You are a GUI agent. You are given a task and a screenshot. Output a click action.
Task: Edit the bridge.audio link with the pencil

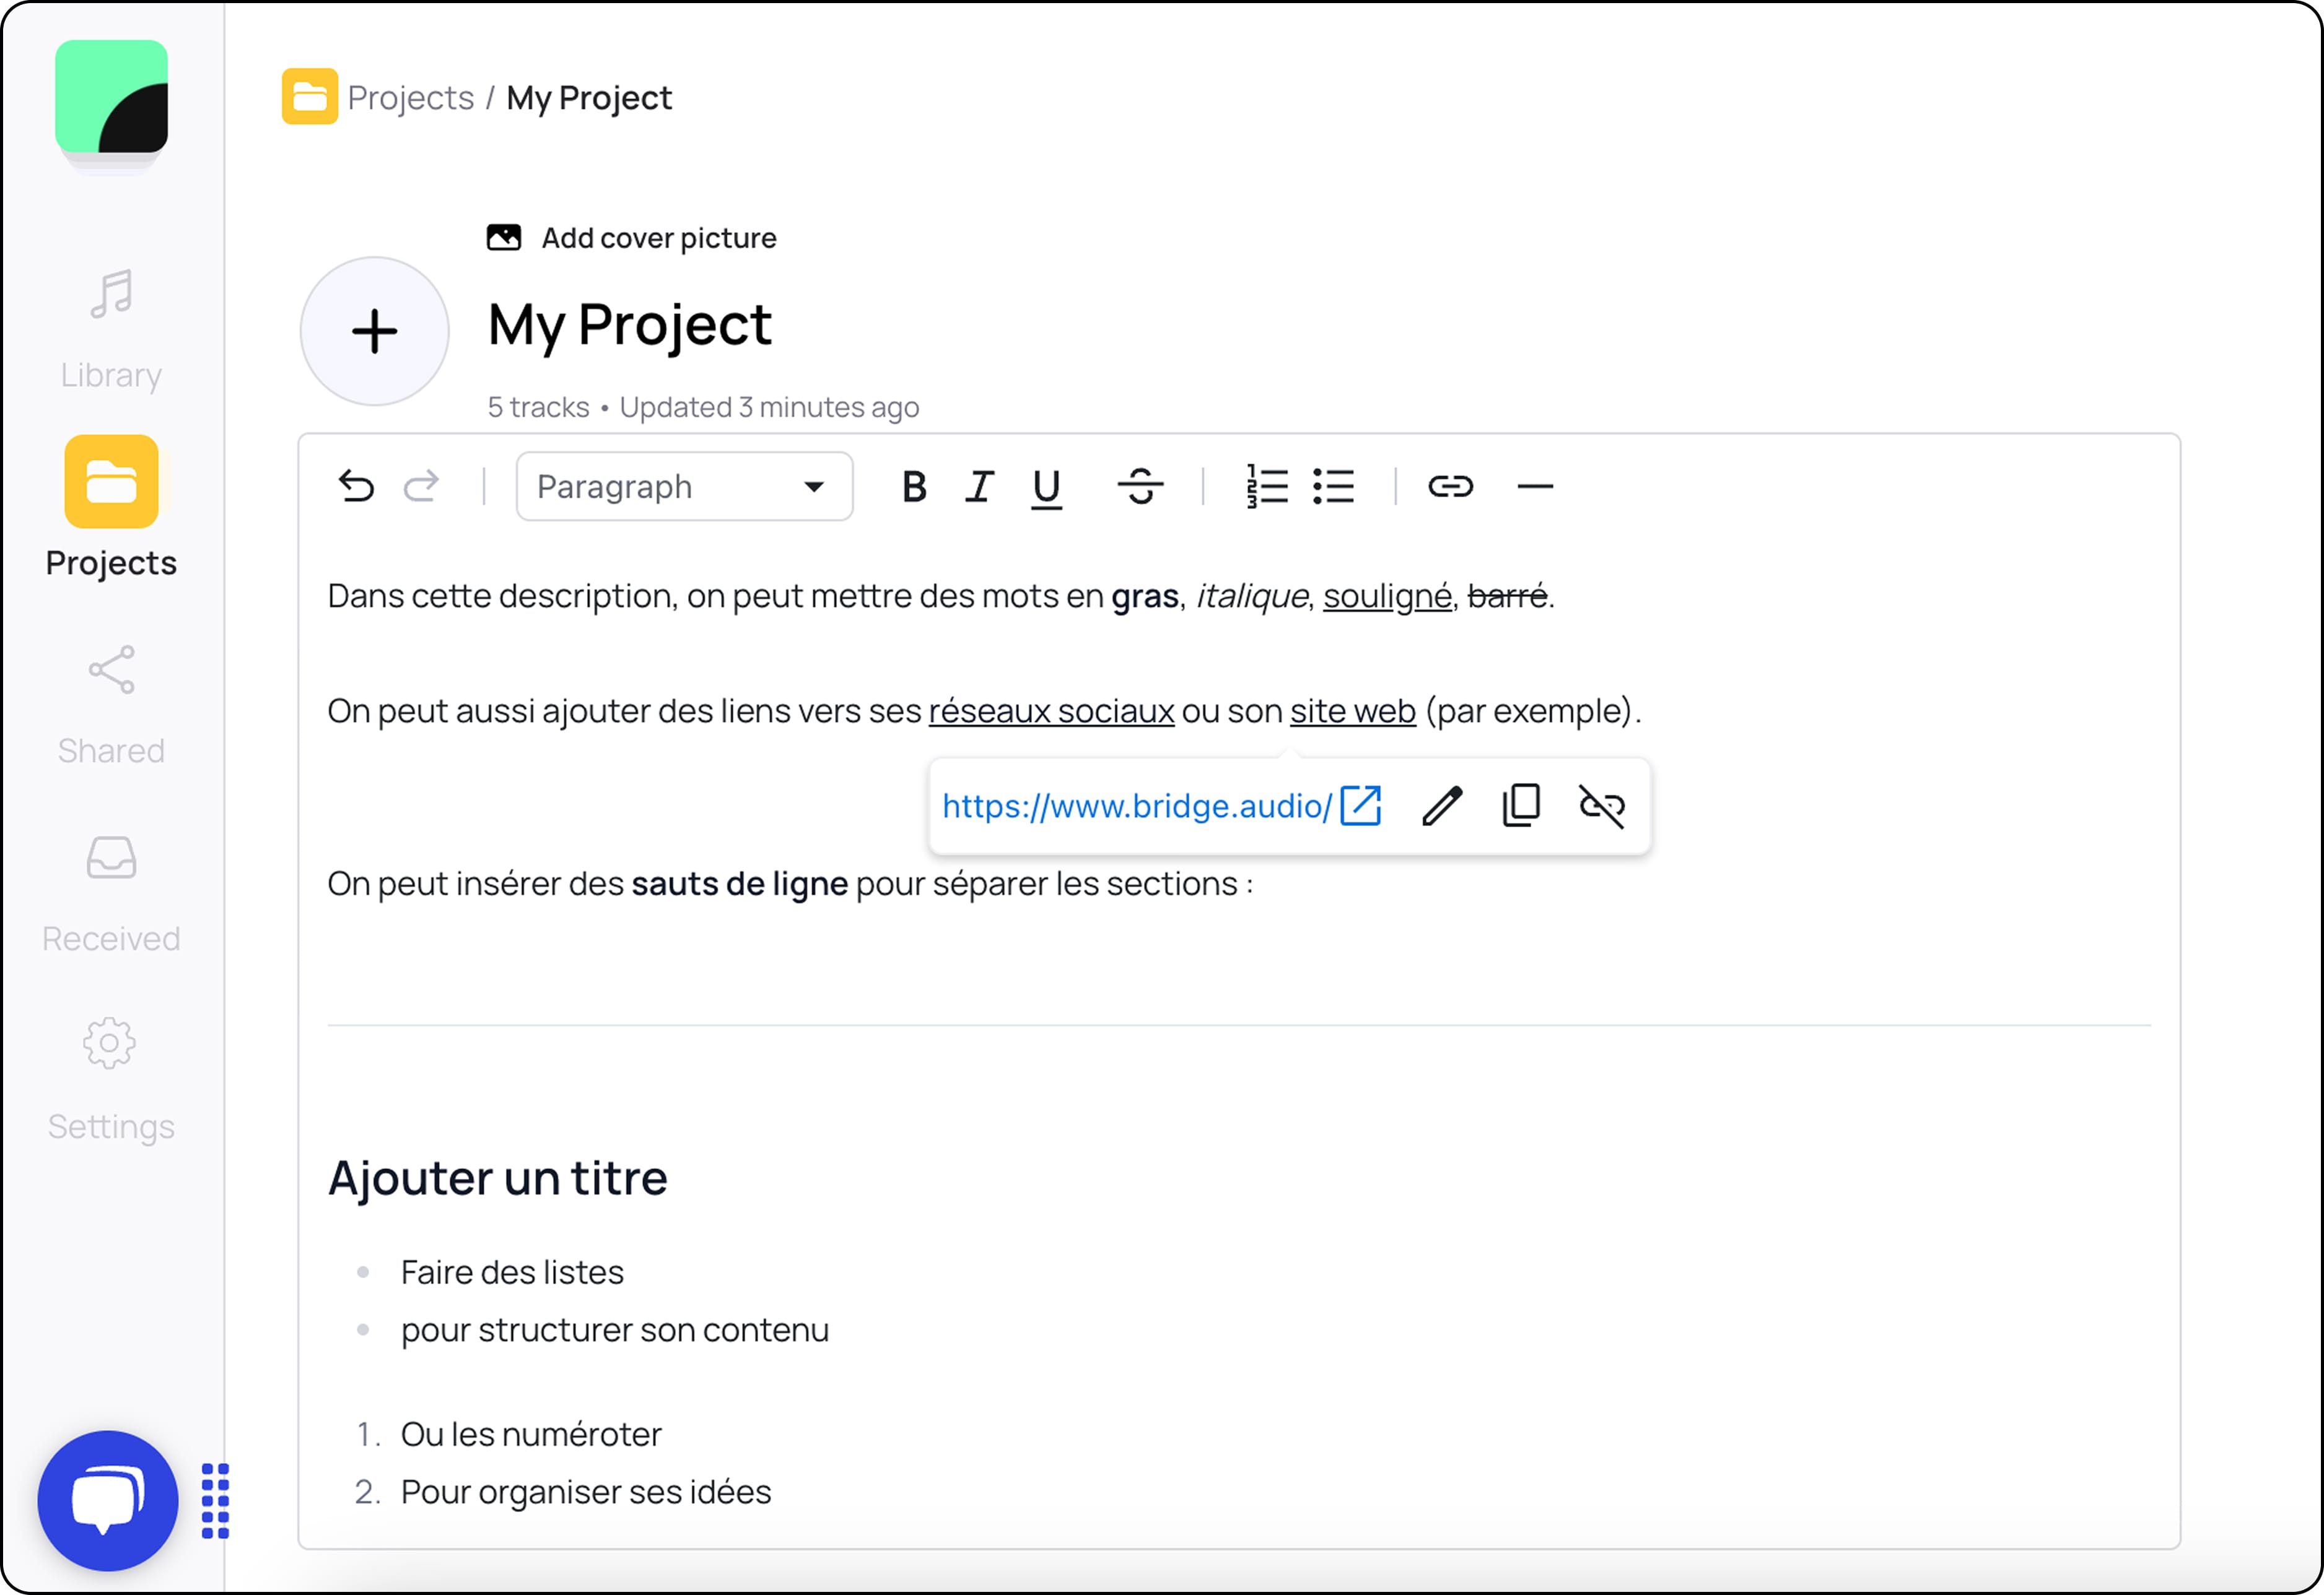pos(1441,807)
